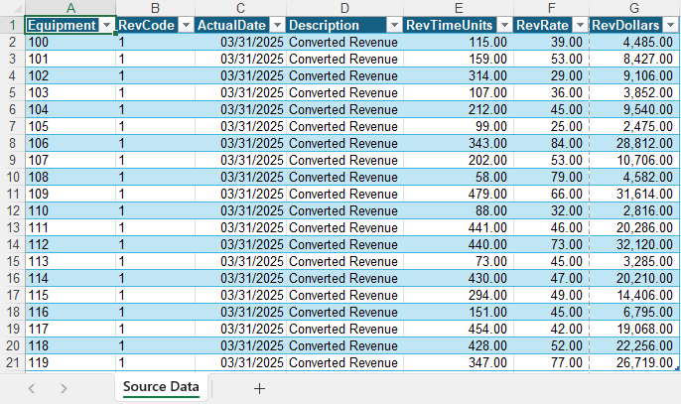The image size is (681, 404).
Task: Select row 14 header
Action: point(13,244)
